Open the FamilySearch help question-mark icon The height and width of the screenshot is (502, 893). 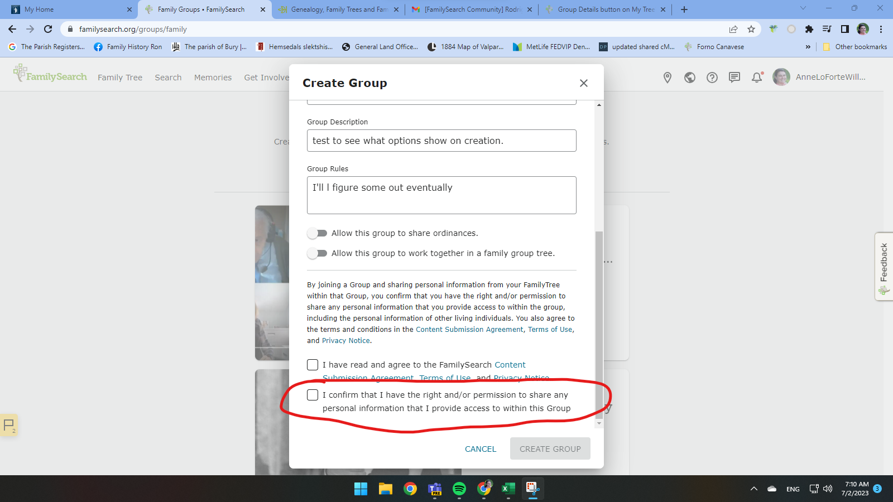pyautogui.click(x=712, y=78)
